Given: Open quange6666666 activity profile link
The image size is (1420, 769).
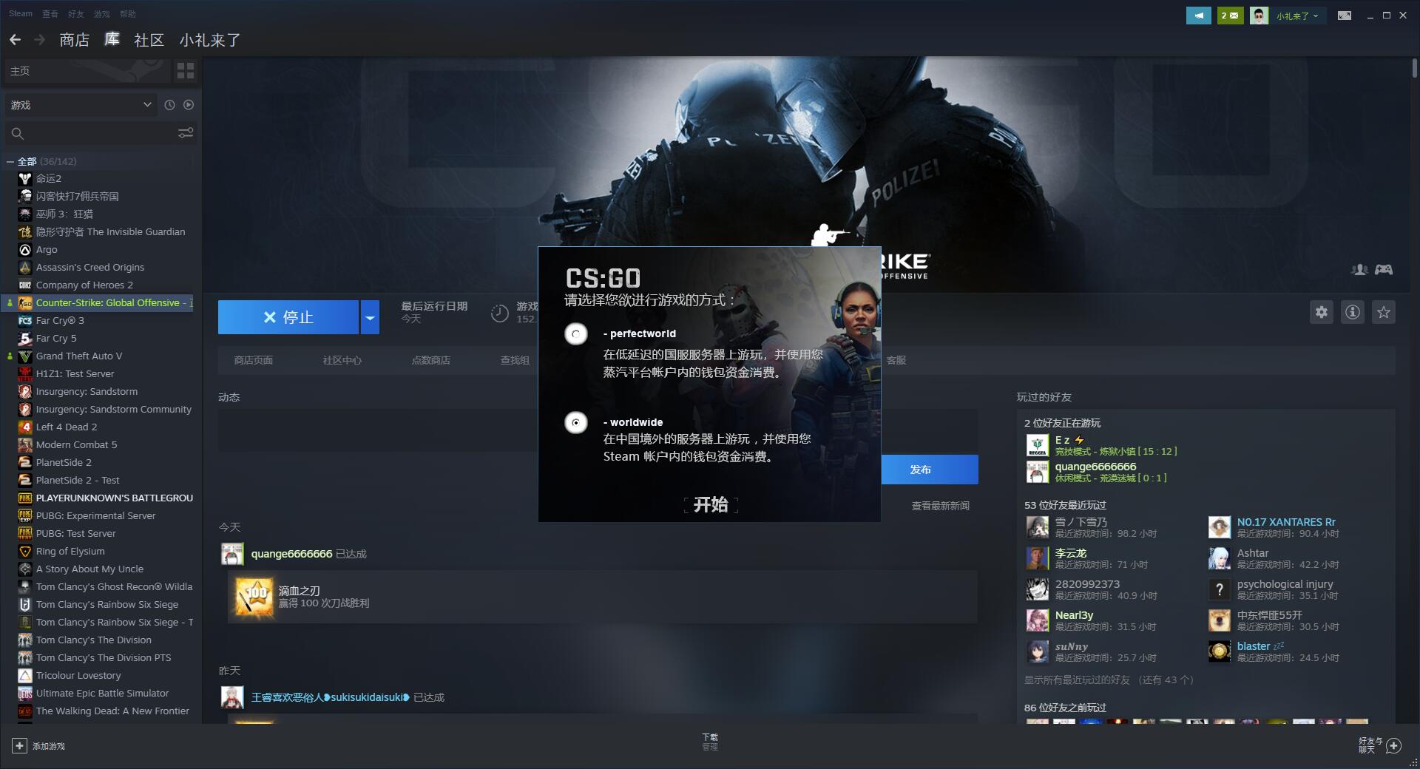Looking at the screenshot, I should click(291, 554).
